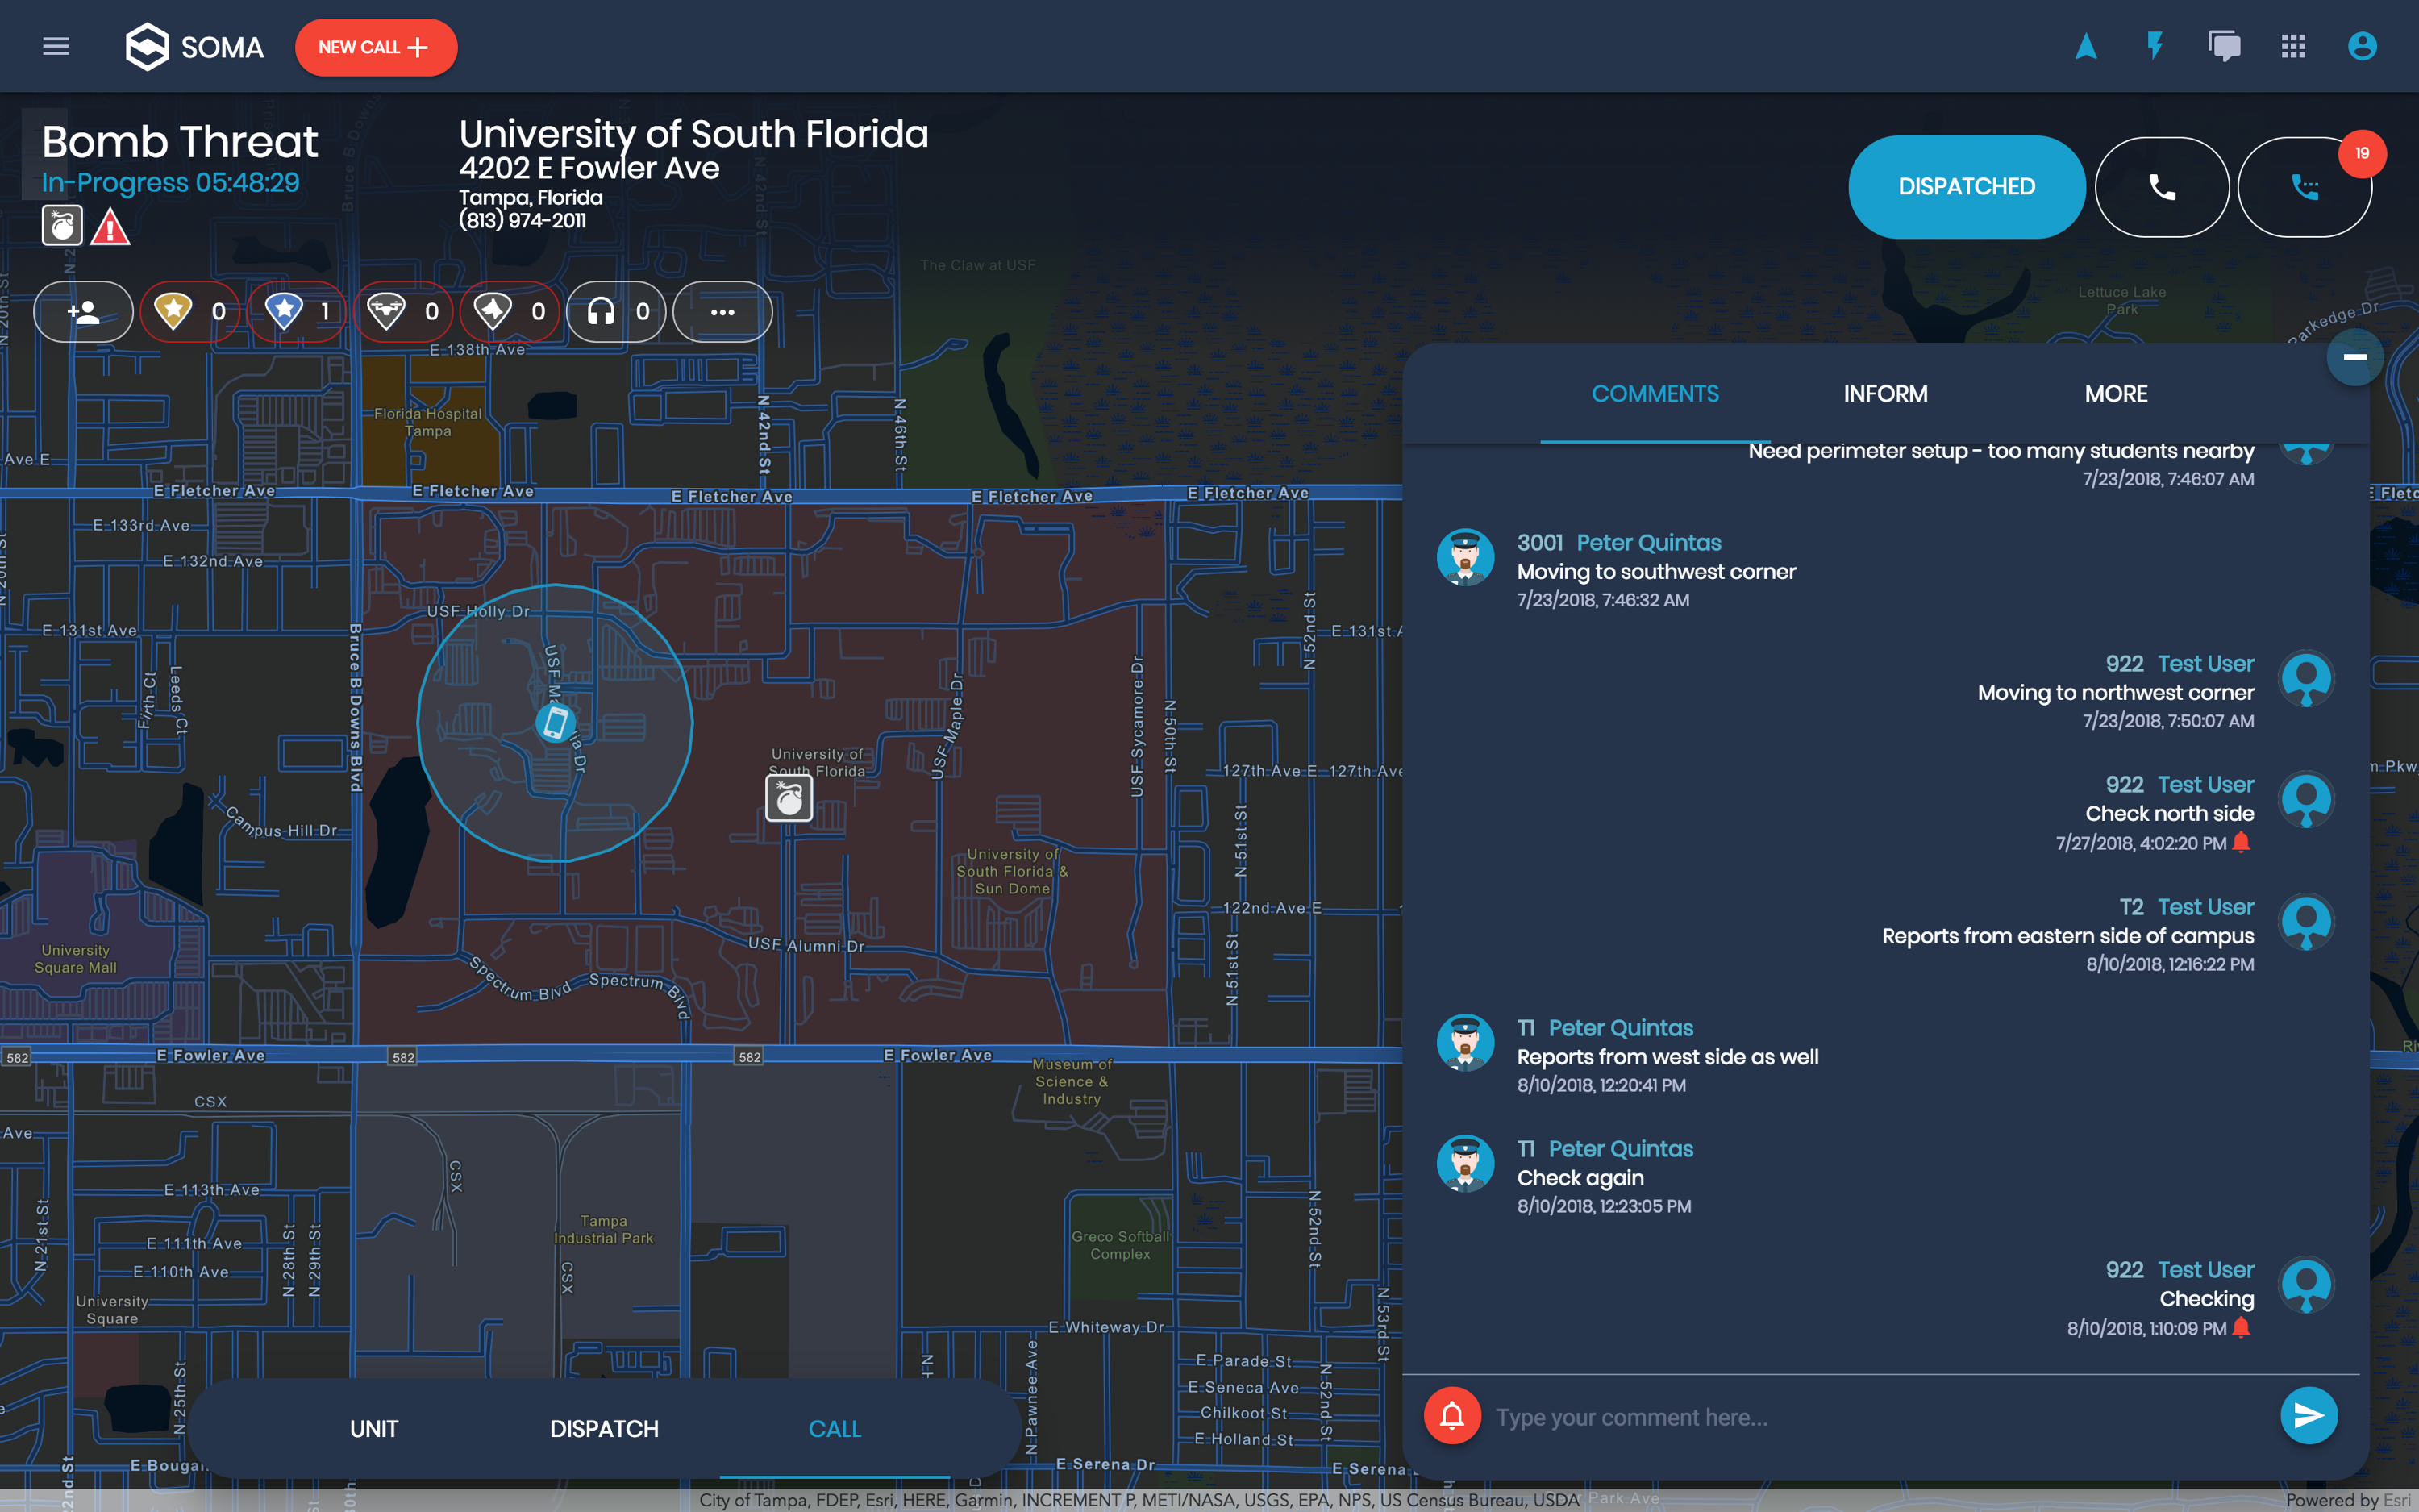Switch to the DISPATCH bottom tab
This screenshot has width=2419, height=1512.
[604, 1429]
